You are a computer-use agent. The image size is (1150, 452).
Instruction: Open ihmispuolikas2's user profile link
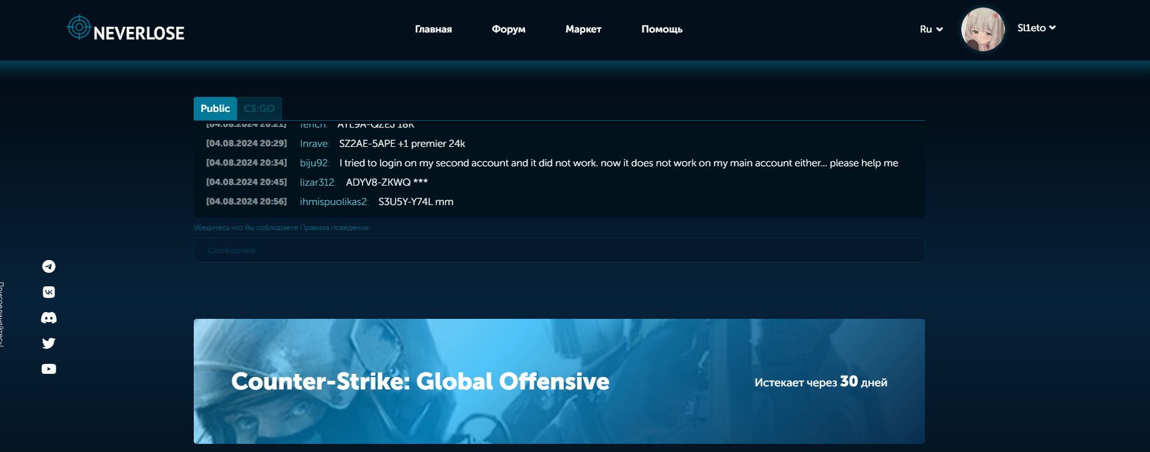pyautogui.click(x=334, y=202)
